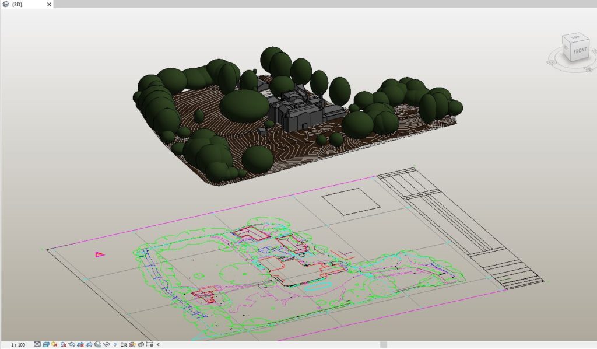Open Temporary Hide/Isolate glasses icon

pyautogui.click(x=106, y=344)
